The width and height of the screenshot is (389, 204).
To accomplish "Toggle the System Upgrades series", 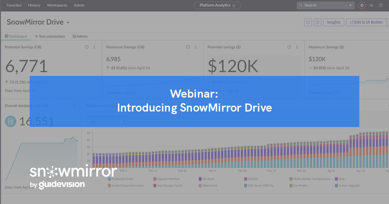I will (x=348, y=186).
